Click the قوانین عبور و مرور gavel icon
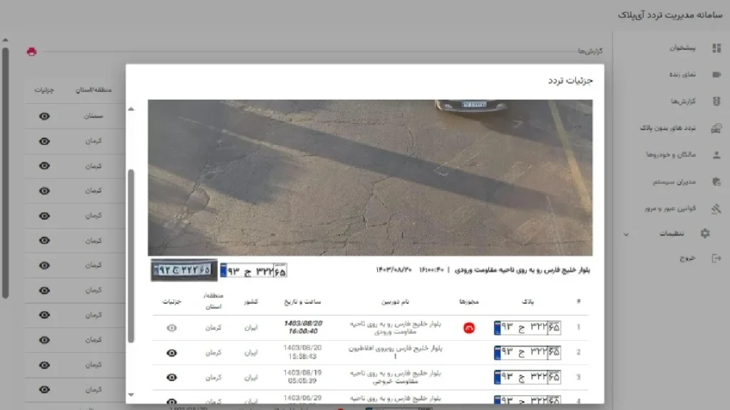This screenshot has height=410, width=730. coord(716,209)
